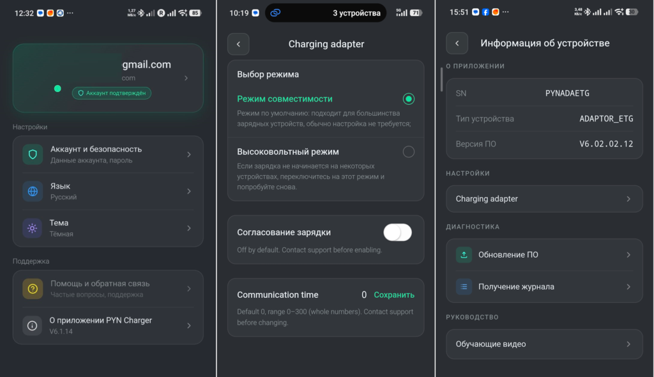This screenshot has height=377, width=654.
Task: Tap the Аккаунт подтверждён badge
Action: click(x=112, y=93)
